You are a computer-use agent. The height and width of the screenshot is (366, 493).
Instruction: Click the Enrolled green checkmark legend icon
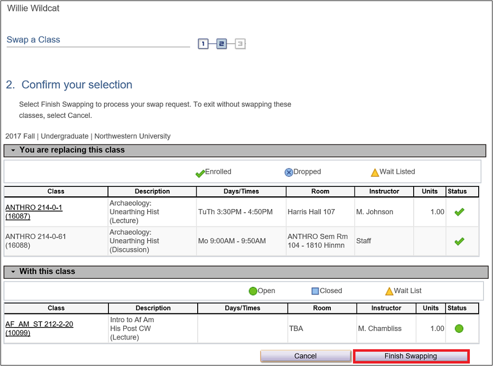pos(200,173)
